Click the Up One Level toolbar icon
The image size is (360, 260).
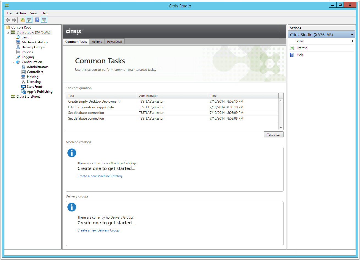(x=23, y=20)
